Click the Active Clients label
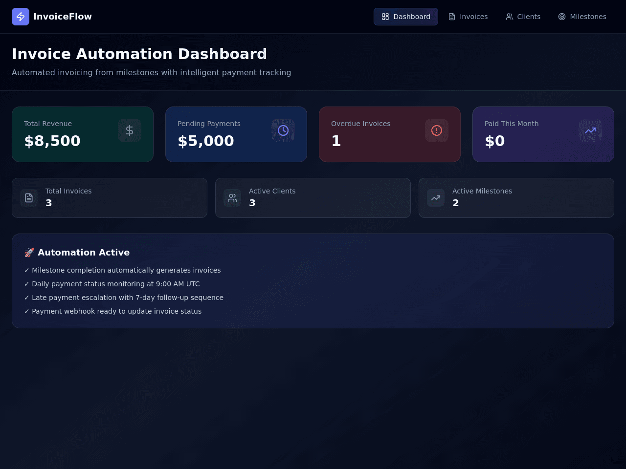Viewport: 626px width, 469px height. pos(272,191)
